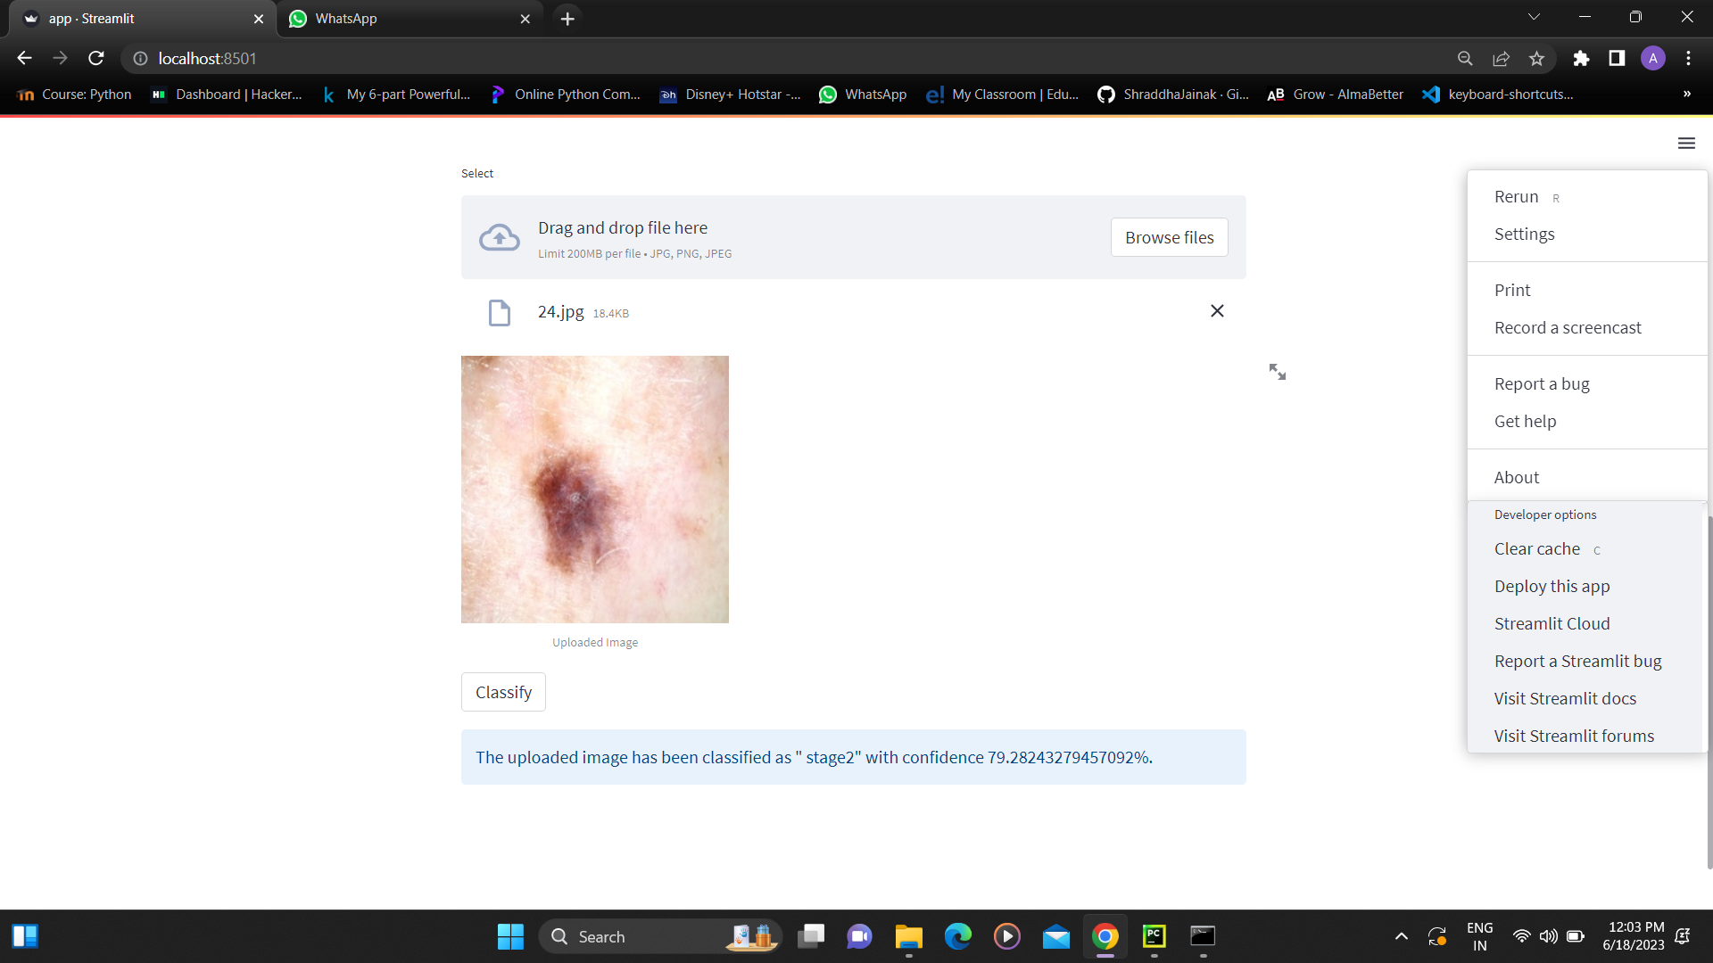Screen dimensions: 1713x963
Task: Open the browser extensions puzzle icon
Action: 1581,58
